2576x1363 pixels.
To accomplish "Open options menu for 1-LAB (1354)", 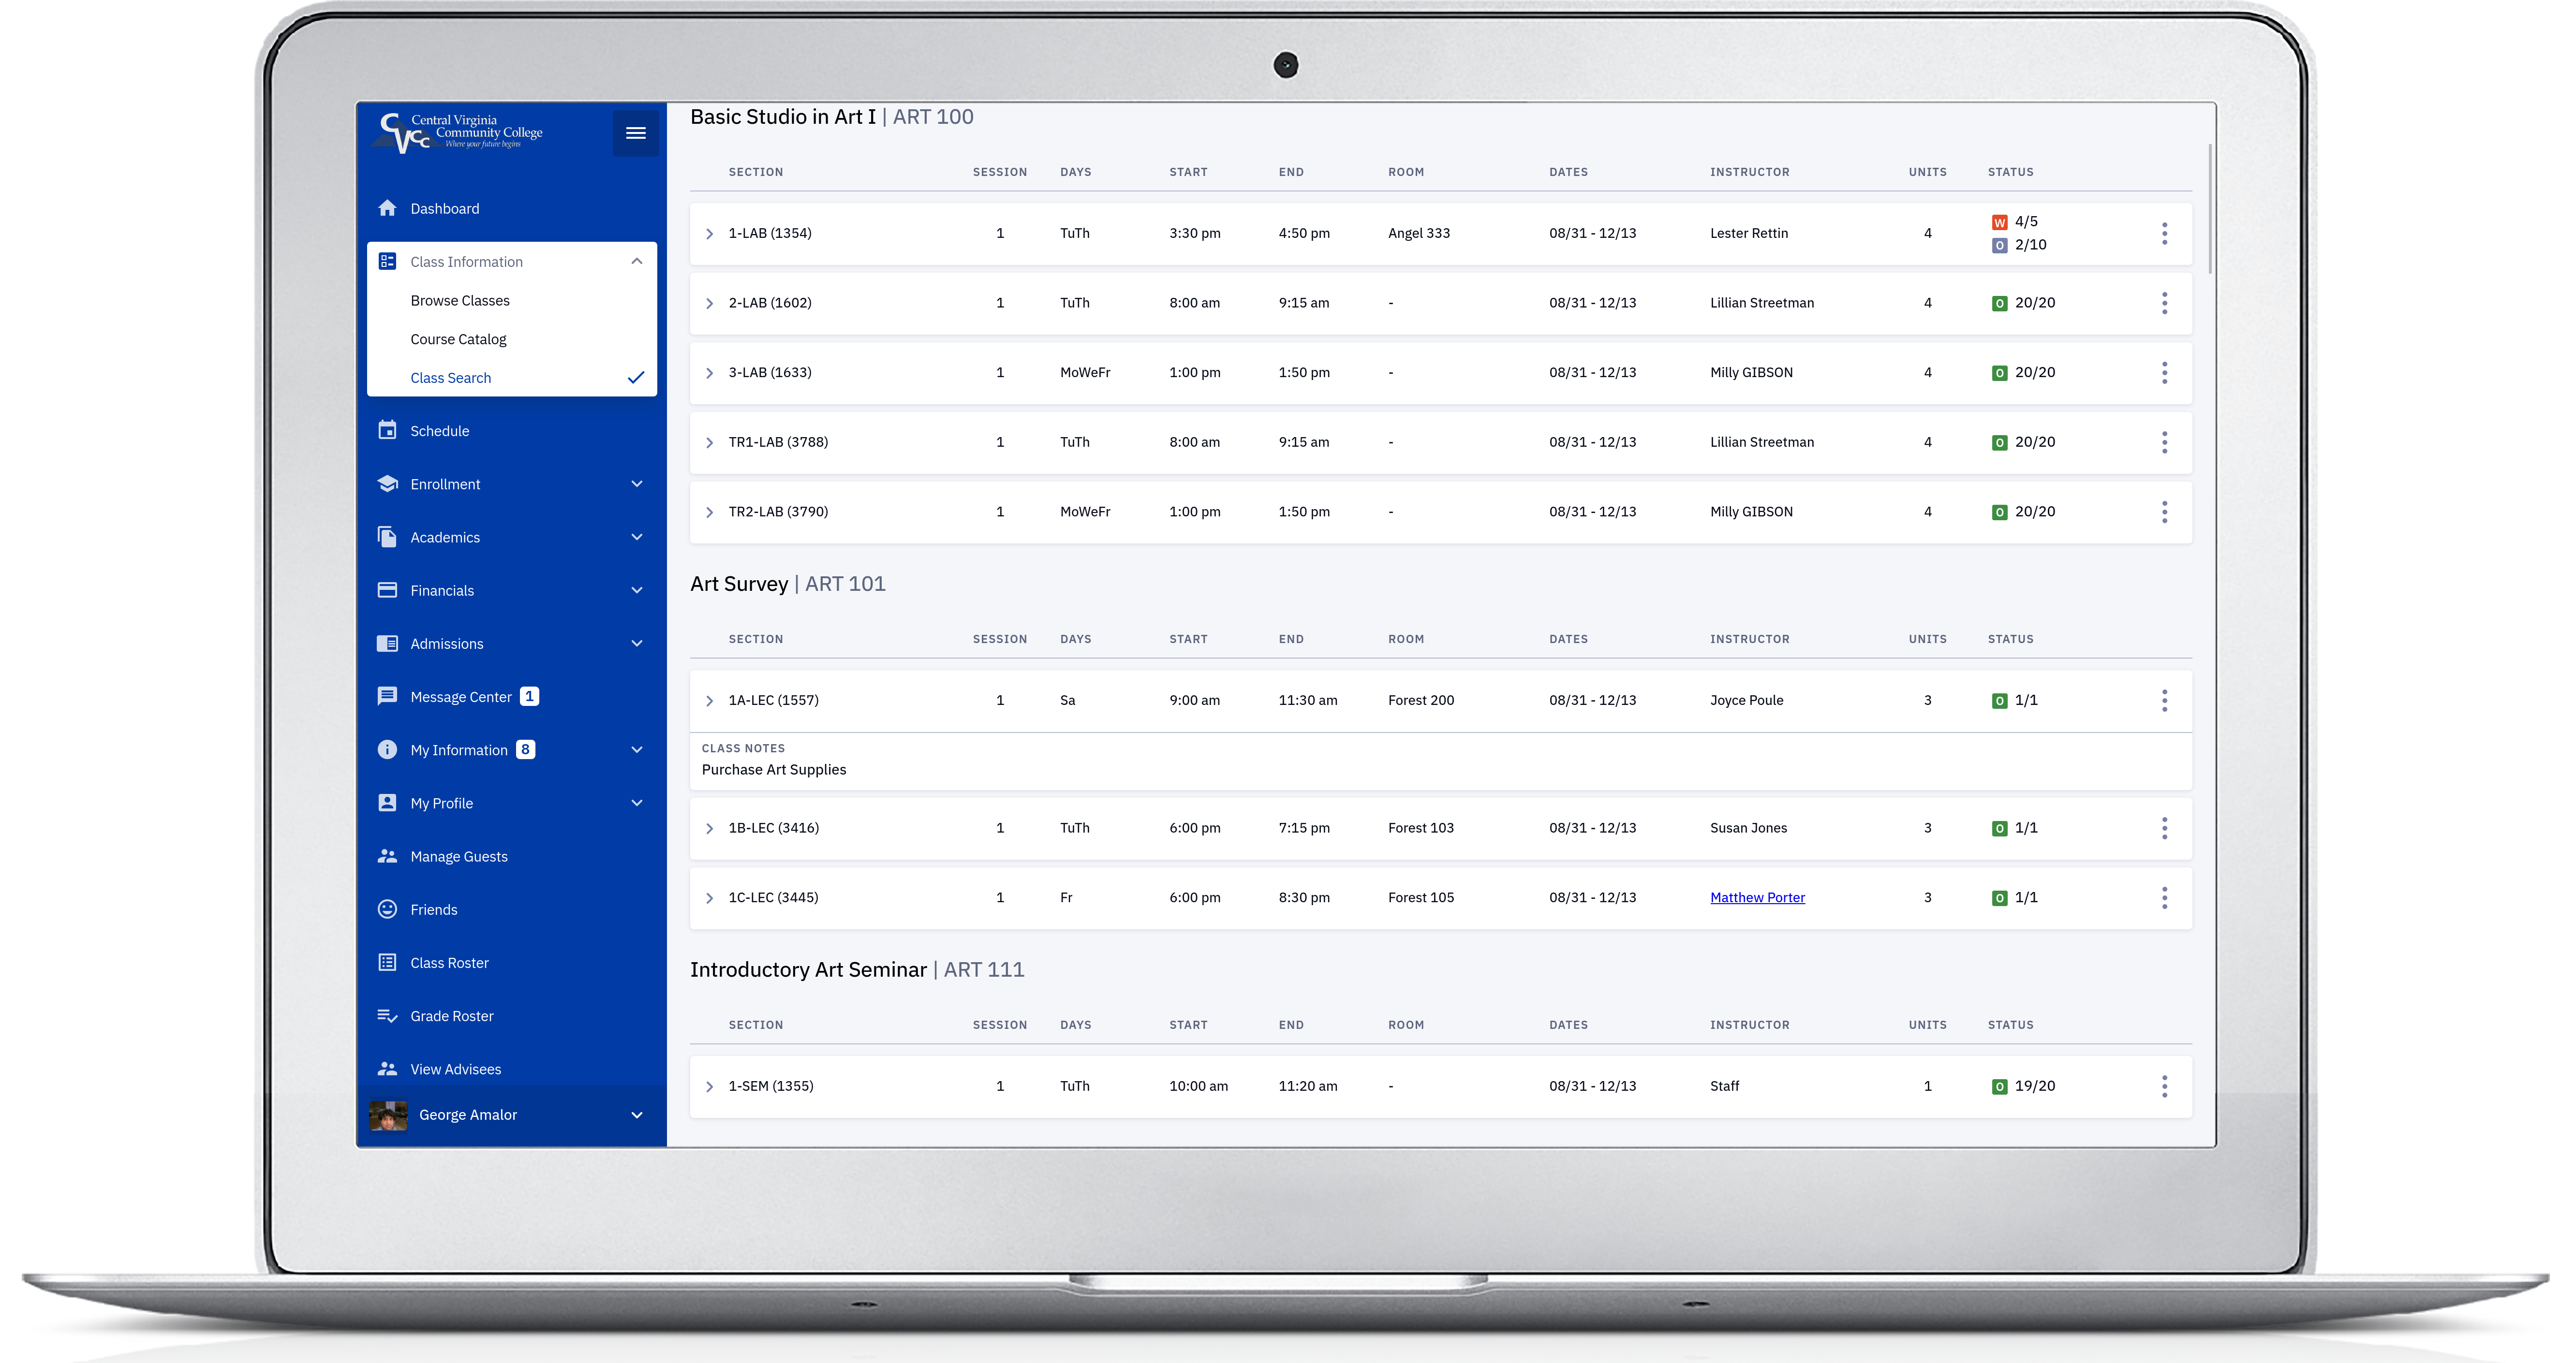I will pyautogui.click(x=2164, y=233).
